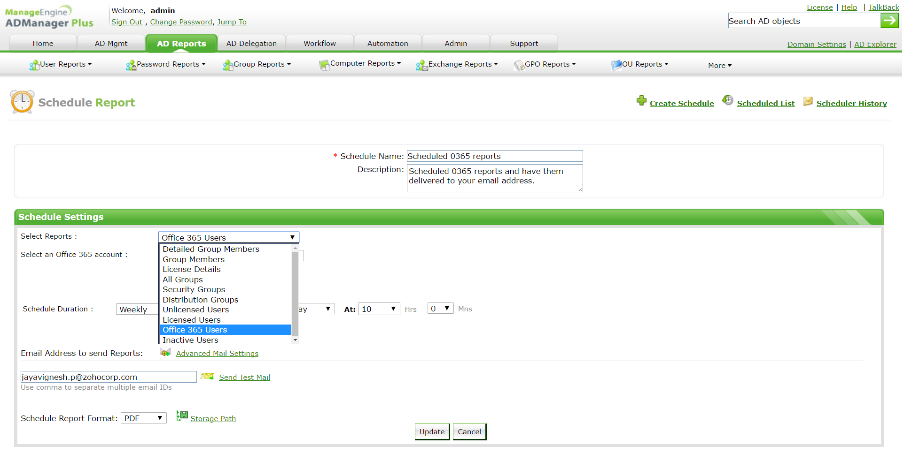Collapse the Select Reports combo box
The height and width of the screenshot is (461, 904).
coord(229,238)
